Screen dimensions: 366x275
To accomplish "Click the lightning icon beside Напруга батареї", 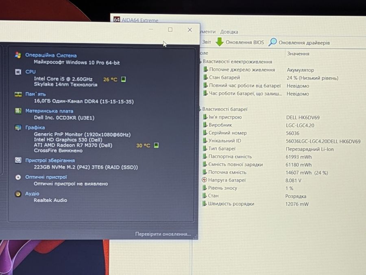I will [204, 180].
